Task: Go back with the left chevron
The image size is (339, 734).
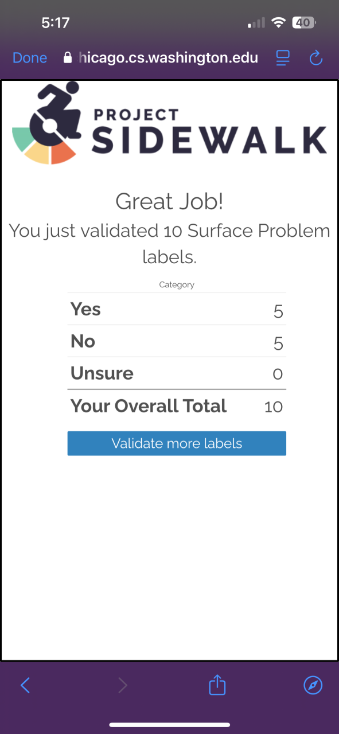Action: pyautogui.click(x=25, y=685)
